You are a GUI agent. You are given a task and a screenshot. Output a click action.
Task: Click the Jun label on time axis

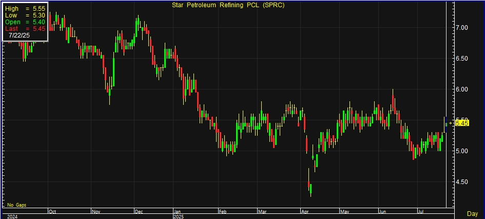382,212
